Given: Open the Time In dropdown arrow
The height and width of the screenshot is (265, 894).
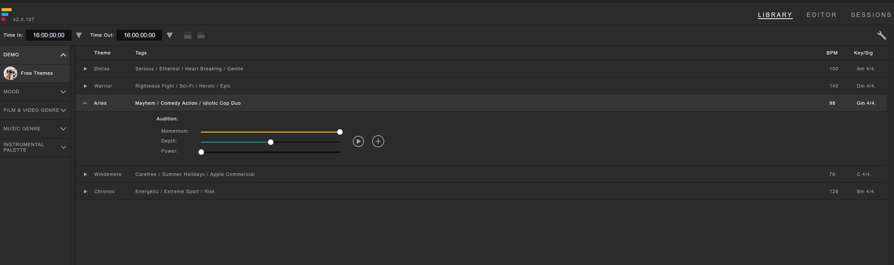Looking at the screenshot, I should [79, 35].
